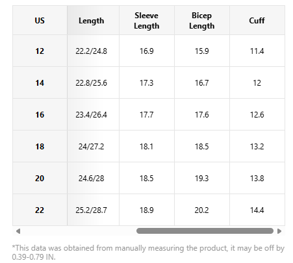Image resolution: width=293 pixels, height=263 pixels.
Task: Select size 16 row label
Action: click(x=40, y=114)
